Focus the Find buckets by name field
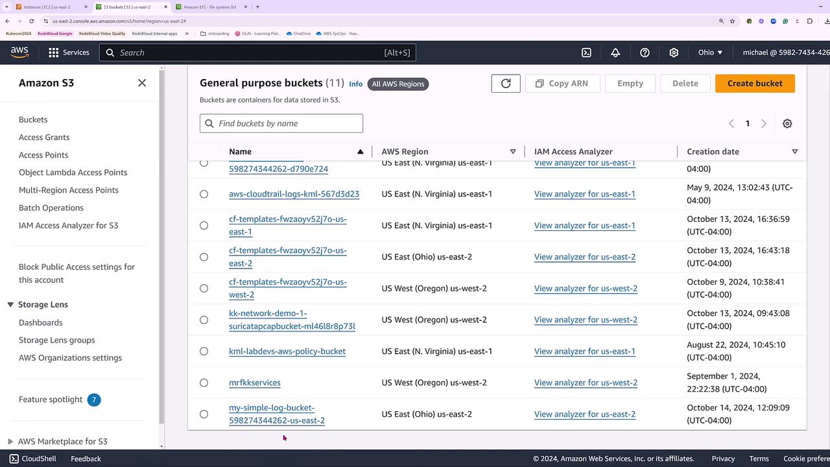This screenshot has height=467, width=830. 281,123
